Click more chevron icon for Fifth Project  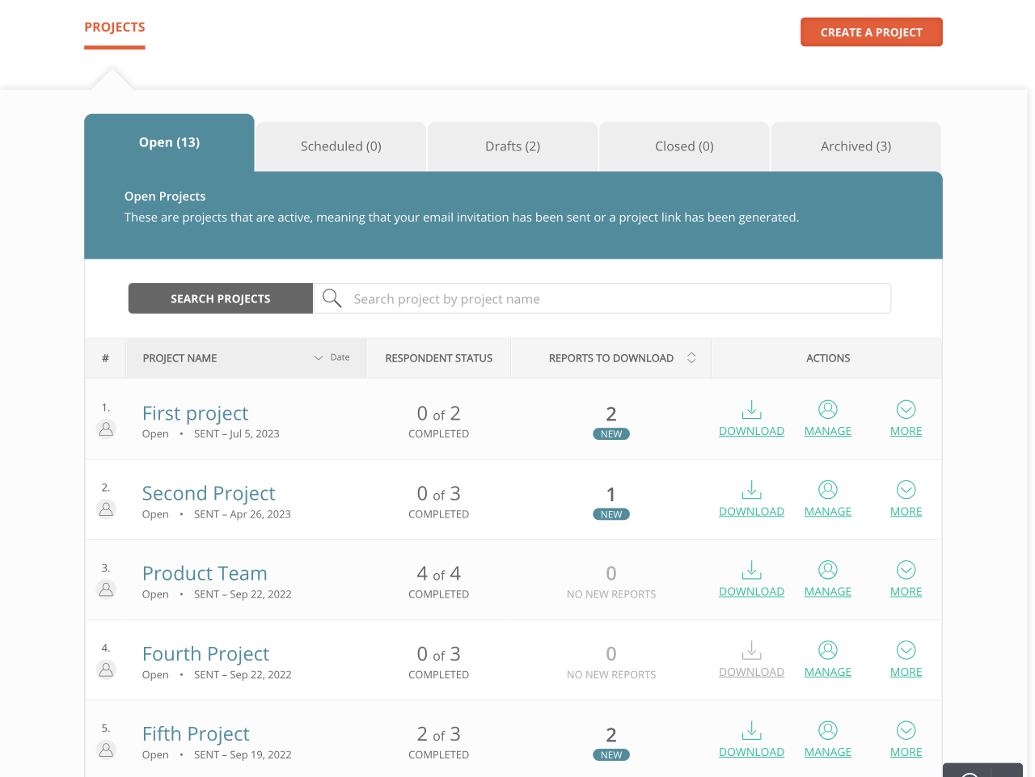pos(906,730)
